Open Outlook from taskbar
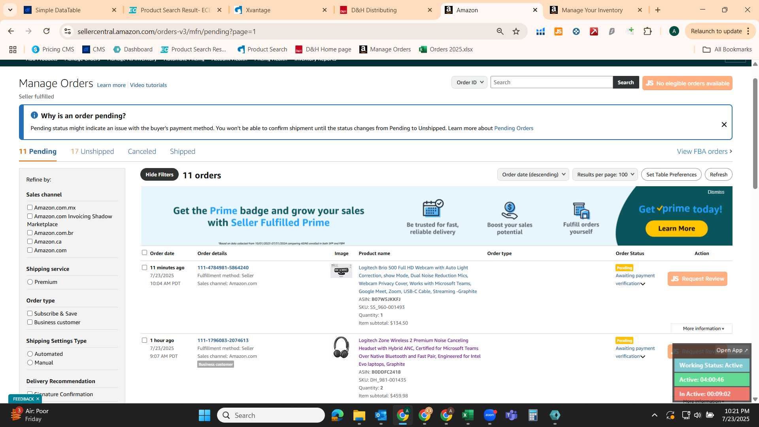759x427 pixels. (381, 415)
